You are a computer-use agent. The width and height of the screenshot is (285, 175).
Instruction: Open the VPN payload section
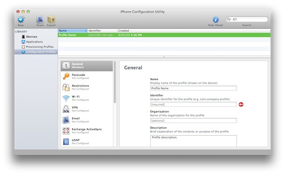point(87,109)
